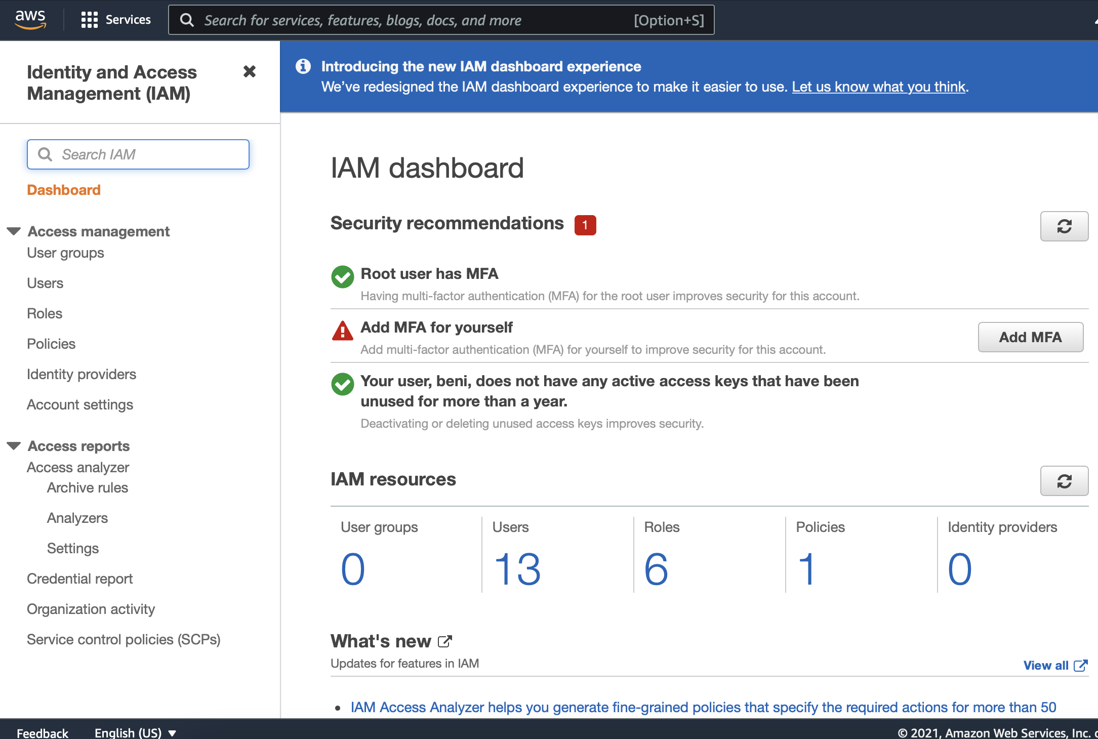Open Account settings in the sidebar
Viewport: 1098px width, 739px height.
(x=80, y=404)
